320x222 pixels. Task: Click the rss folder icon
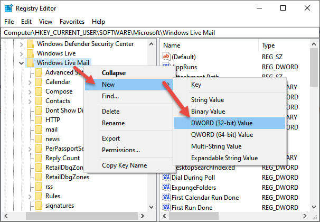[x=39, y=187]
